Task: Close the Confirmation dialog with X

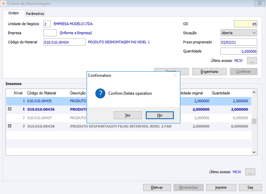Action: [x=175, y=75]
